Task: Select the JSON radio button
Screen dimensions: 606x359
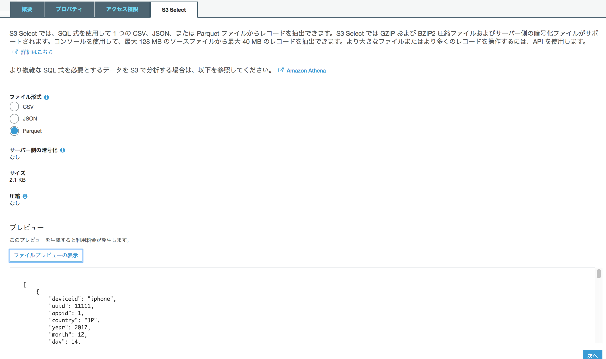Action: [15, 118]
